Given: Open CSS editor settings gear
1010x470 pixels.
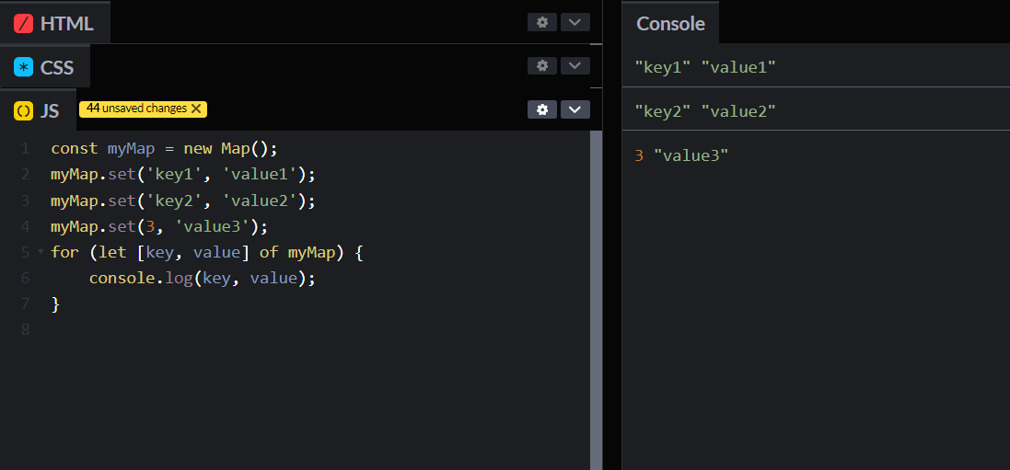Looking at the screenshot, I should pos(542,65).
